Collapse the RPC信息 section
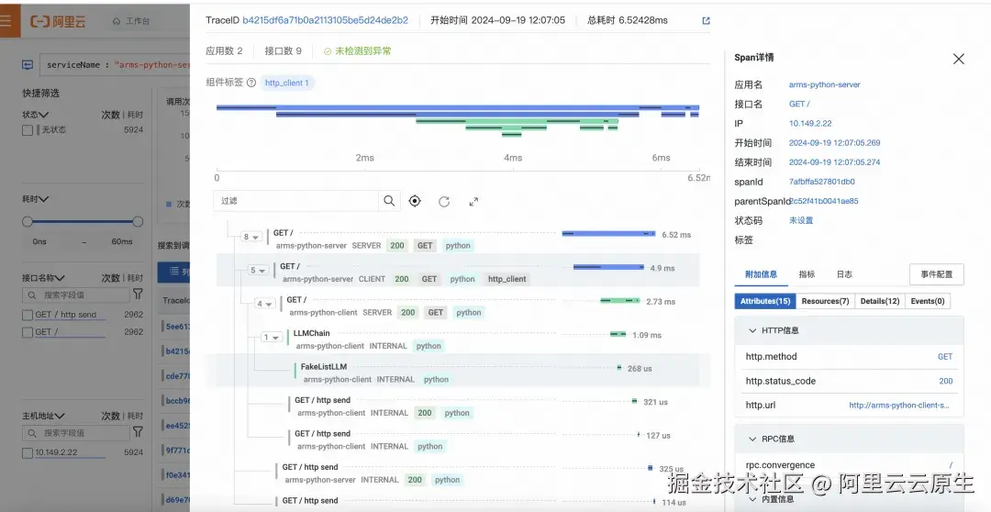 click(x=752, y=439)
